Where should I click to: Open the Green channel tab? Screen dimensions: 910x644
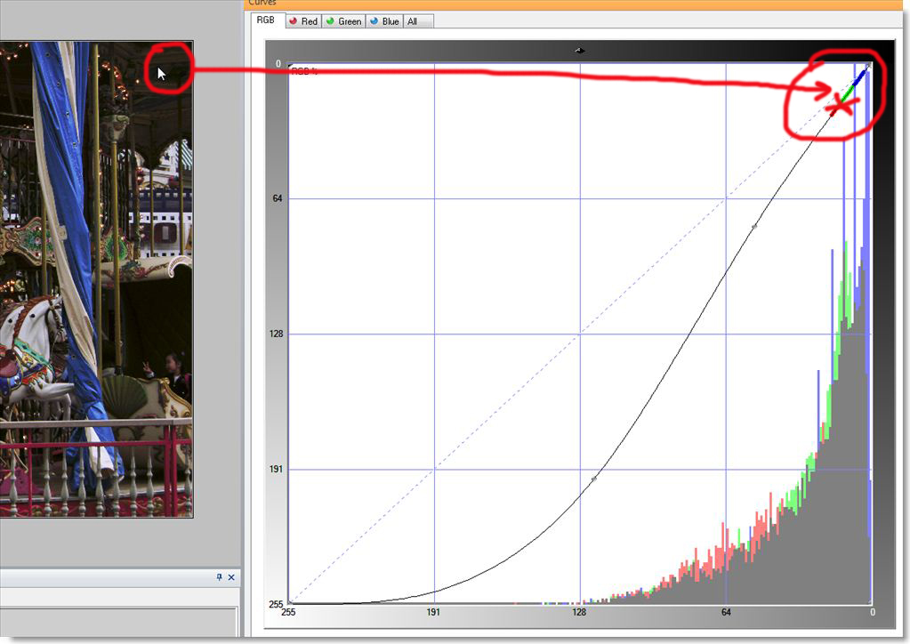pos(343,20)
